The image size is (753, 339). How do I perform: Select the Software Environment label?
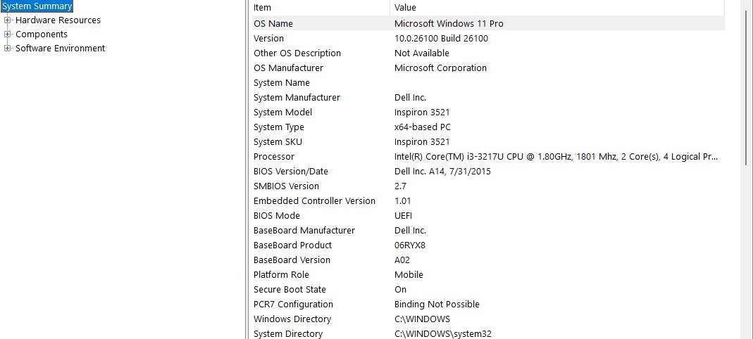click(x=60, y=48)
